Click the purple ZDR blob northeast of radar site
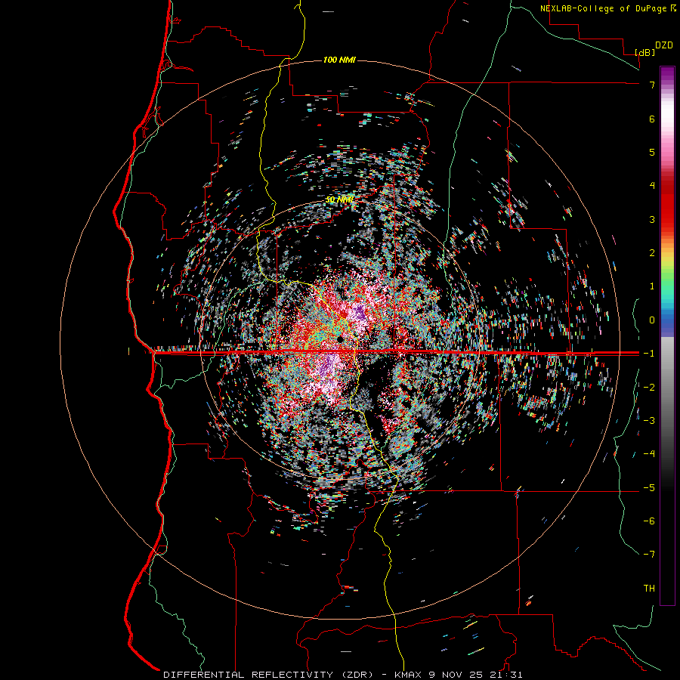The width and height of the screenshot is (680, 680). [x=359, y=311]
